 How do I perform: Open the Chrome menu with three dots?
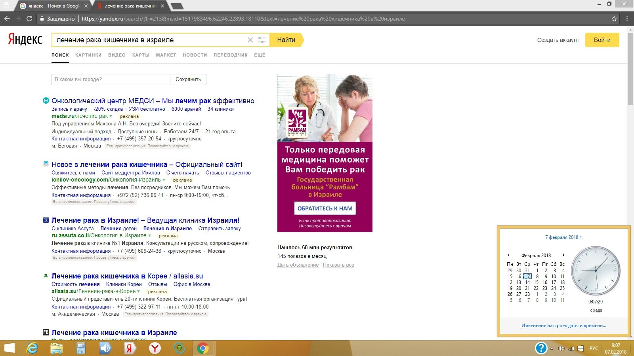tap(627, 19)
